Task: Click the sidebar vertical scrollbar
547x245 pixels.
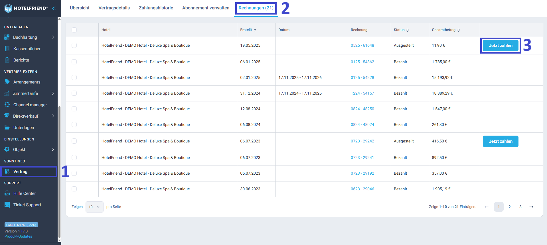Action: [59, 172]
